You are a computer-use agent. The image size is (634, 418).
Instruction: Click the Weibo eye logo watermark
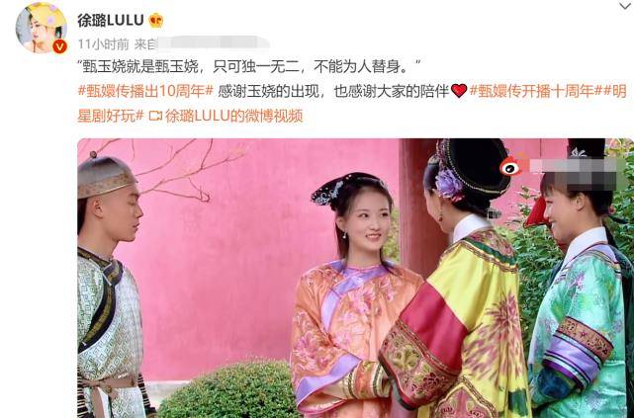pos(510,167)
